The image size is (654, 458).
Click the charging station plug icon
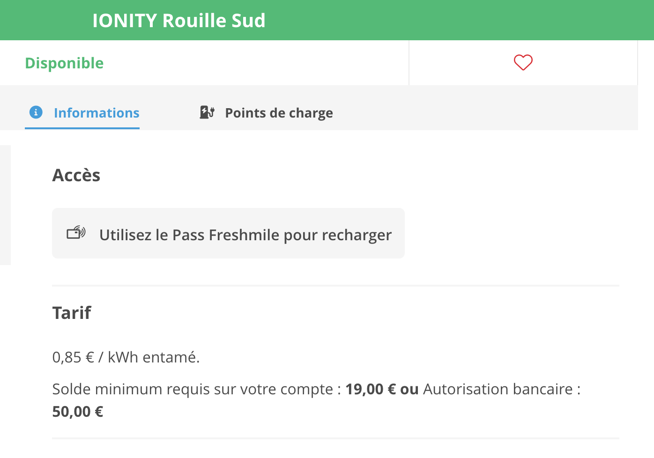207,112
